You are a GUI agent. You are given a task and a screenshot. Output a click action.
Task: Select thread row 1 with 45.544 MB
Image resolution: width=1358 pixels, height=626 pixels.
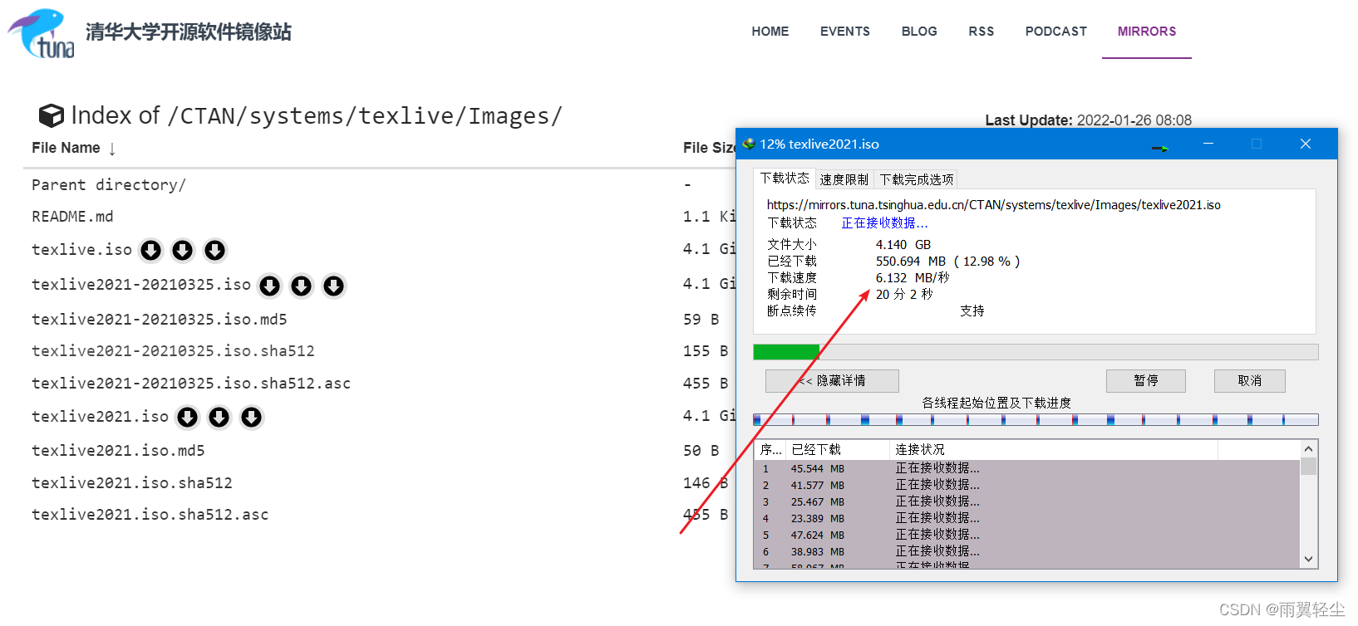(1026, 468)
